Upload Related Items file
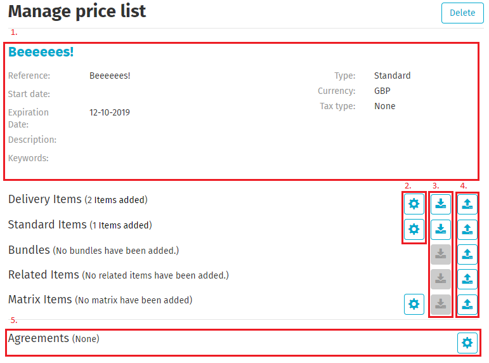 (467, 279)
